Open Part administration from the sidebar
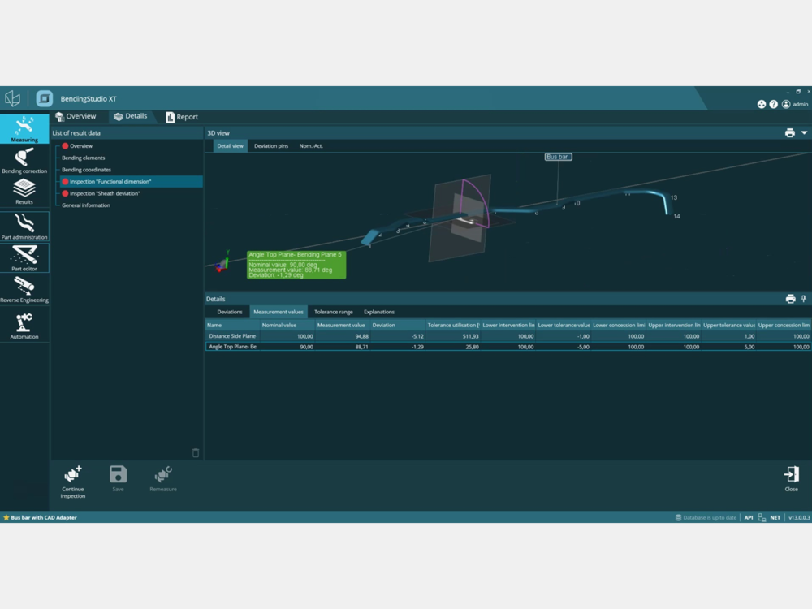812x609 pixels. tap(24, 227)
